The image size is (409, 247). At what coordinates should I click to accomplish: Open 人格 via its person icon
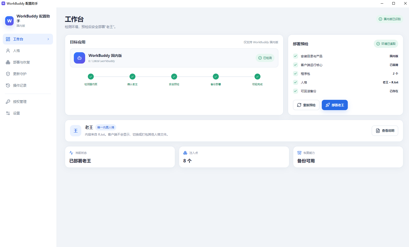coord(8,51)
